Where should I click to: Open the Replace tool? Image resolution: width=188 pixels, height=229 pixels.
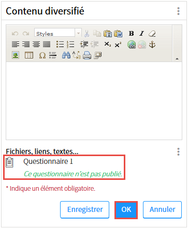point(77,55)
